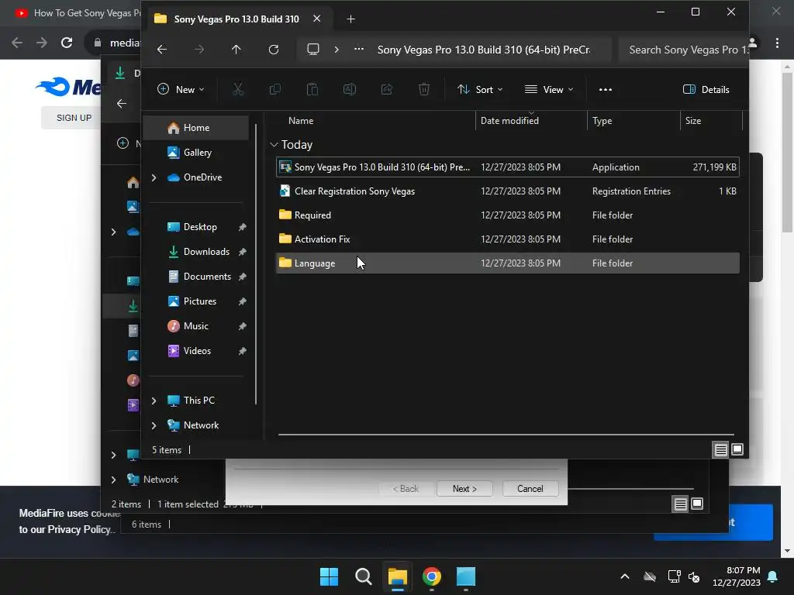Screen dimensions: 794x595
Task: Select Home in navigation pane
Action: (x=196, y=128)
